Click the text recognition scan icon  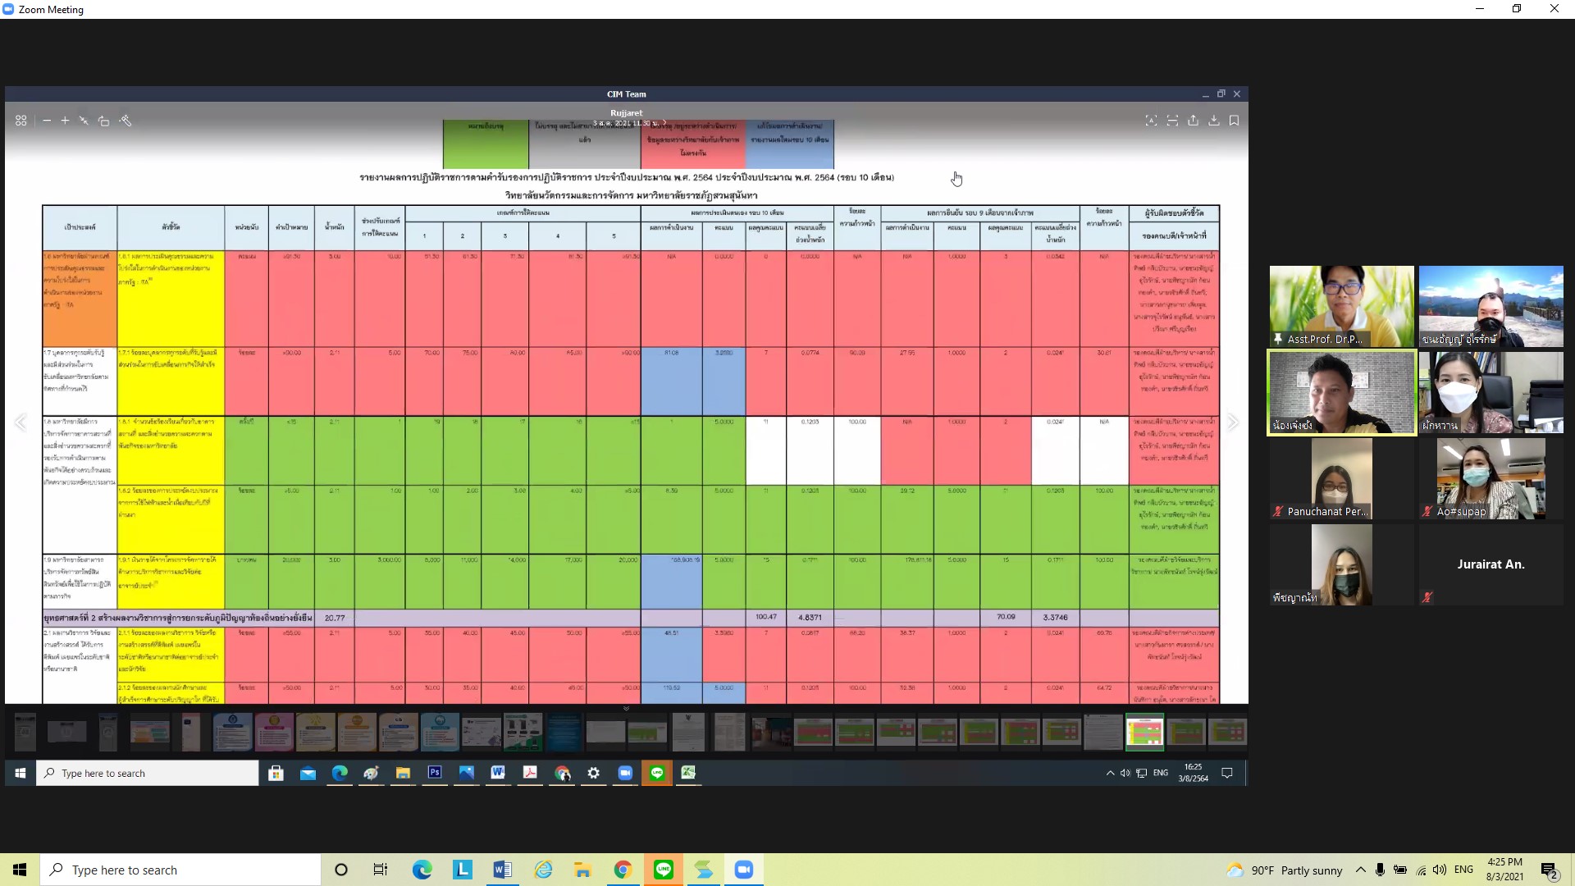[1151, 121]
